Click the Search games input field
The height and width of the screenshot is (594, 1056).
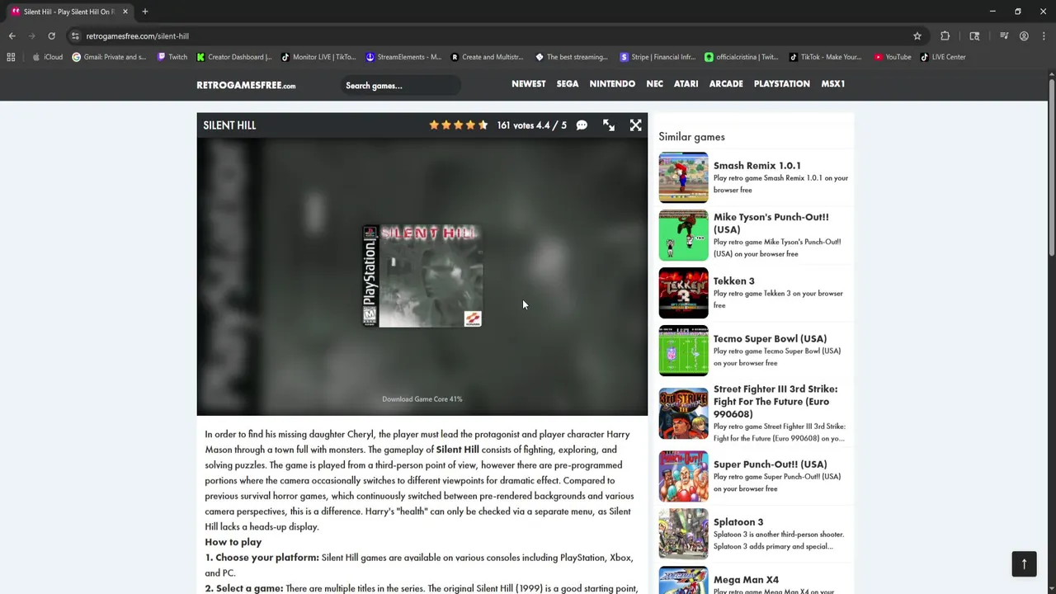400,86
